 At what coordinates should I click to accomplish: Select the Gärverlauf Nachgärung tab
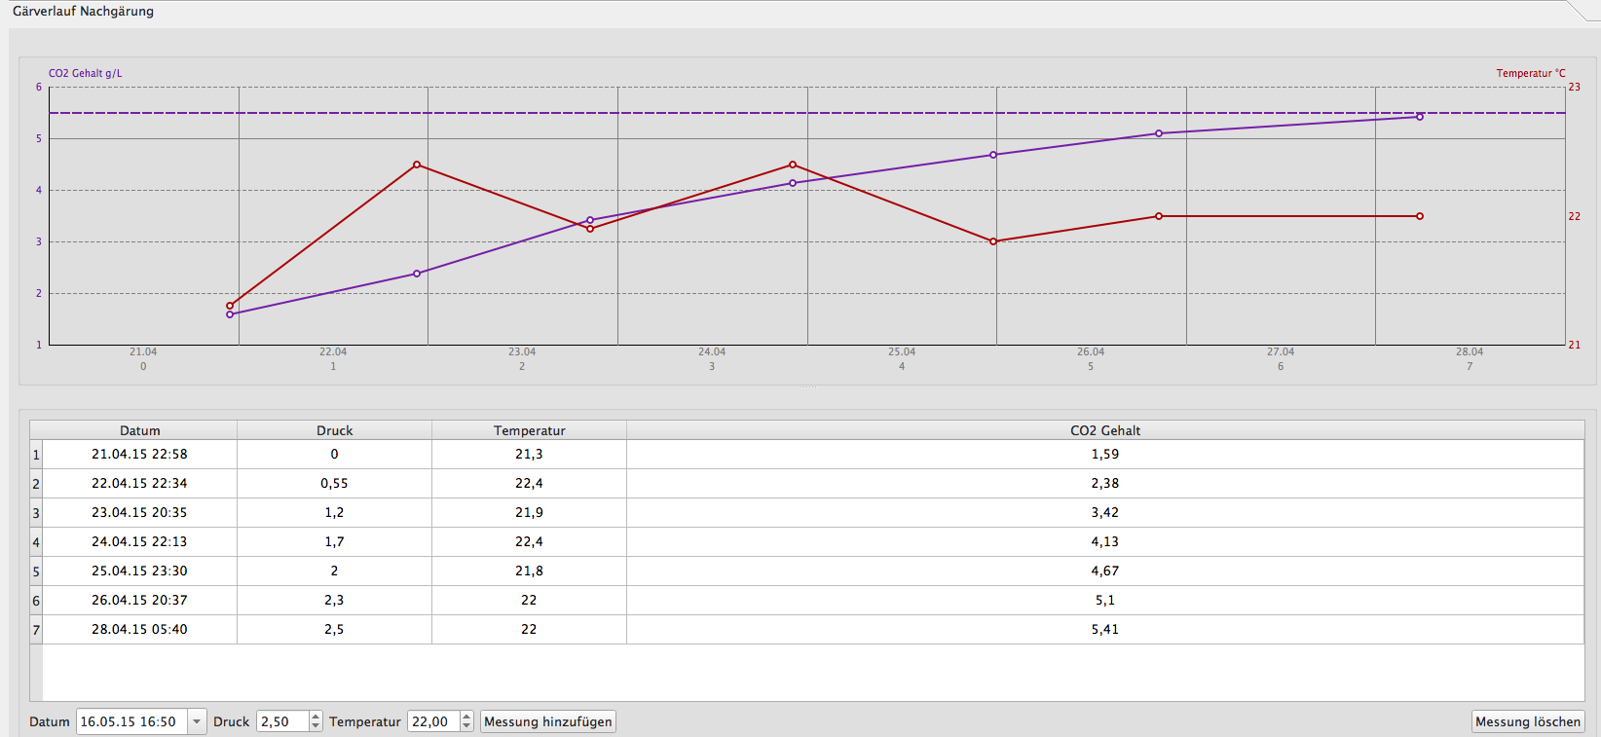click(83, 12)
